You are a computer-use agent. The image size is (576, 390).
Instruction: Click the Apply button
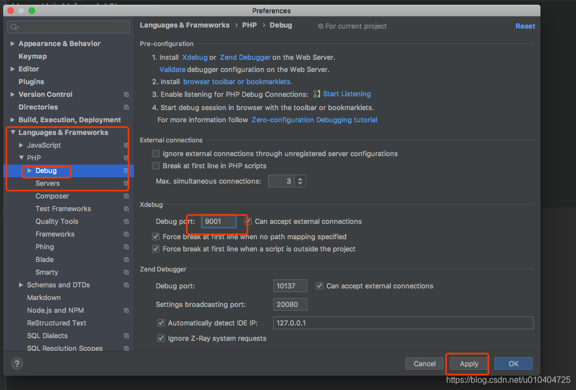[469, 364]
